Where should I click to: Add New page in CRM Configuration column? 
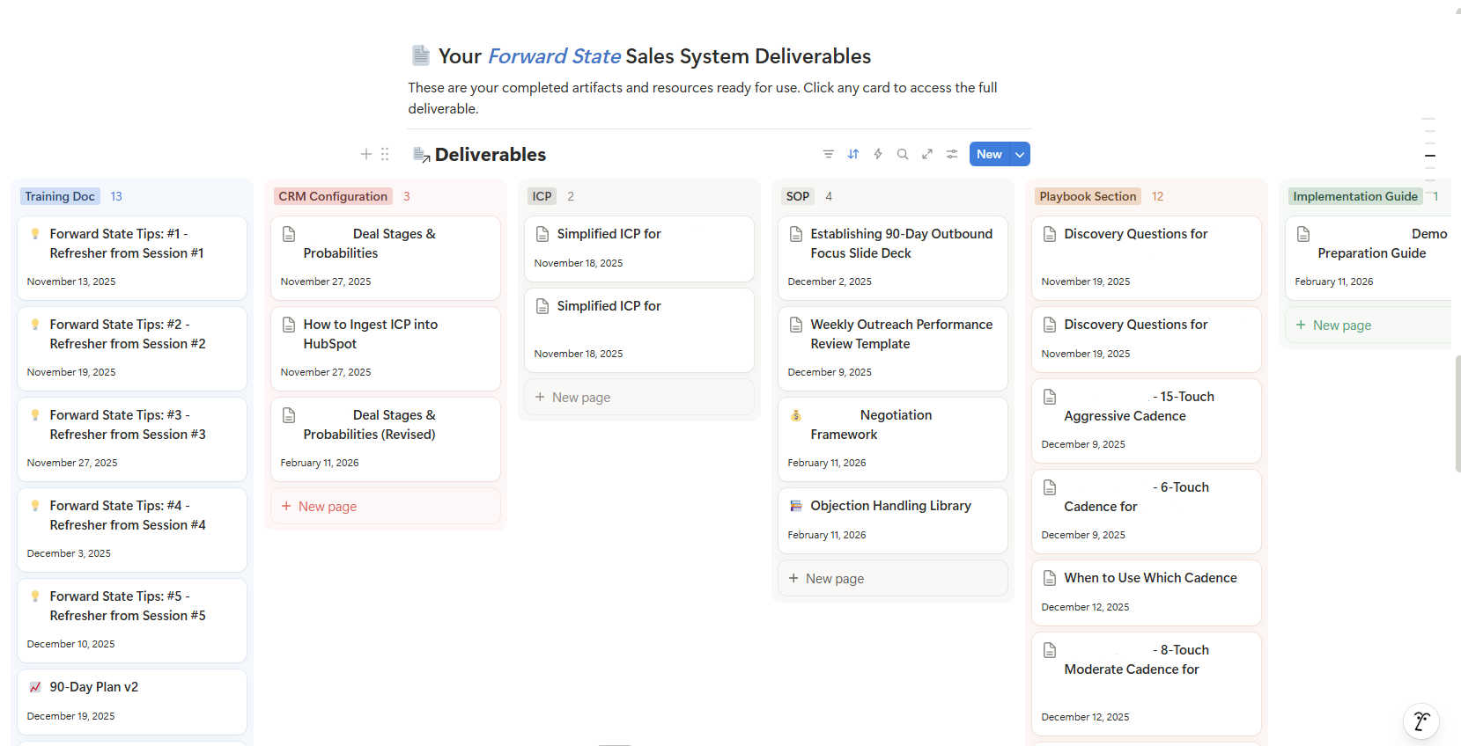(x=386, y=507)
